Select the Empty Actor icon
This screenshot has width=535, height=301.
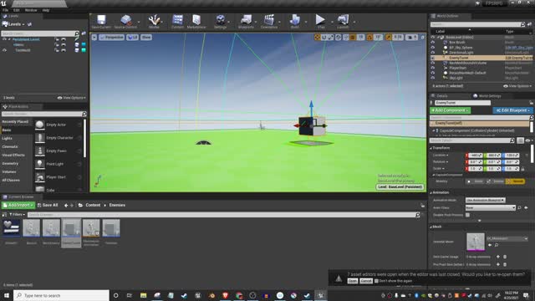(x=39, y=125)
